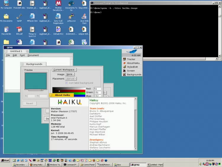Toggle the Icon label background checkbox
Screen dimensions: 222x167
click(x=67, y=83)
